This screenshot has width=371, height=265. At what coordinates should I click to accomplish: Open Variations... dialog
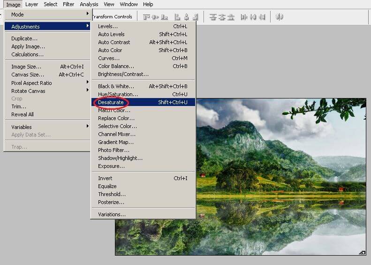coord(144,214)
